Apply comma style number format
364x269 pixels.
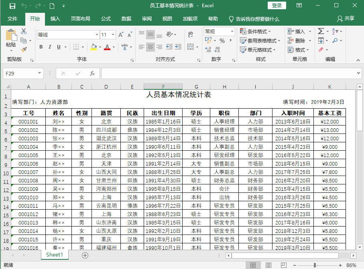230,41
